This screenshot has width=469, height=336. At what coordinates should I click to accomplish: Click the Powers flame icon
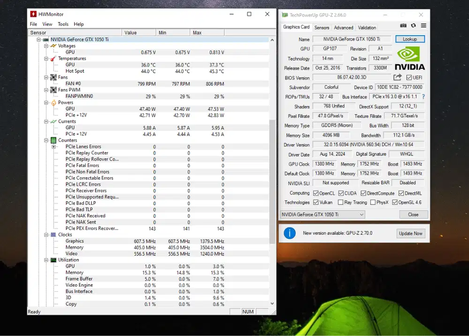click(53, 102)
